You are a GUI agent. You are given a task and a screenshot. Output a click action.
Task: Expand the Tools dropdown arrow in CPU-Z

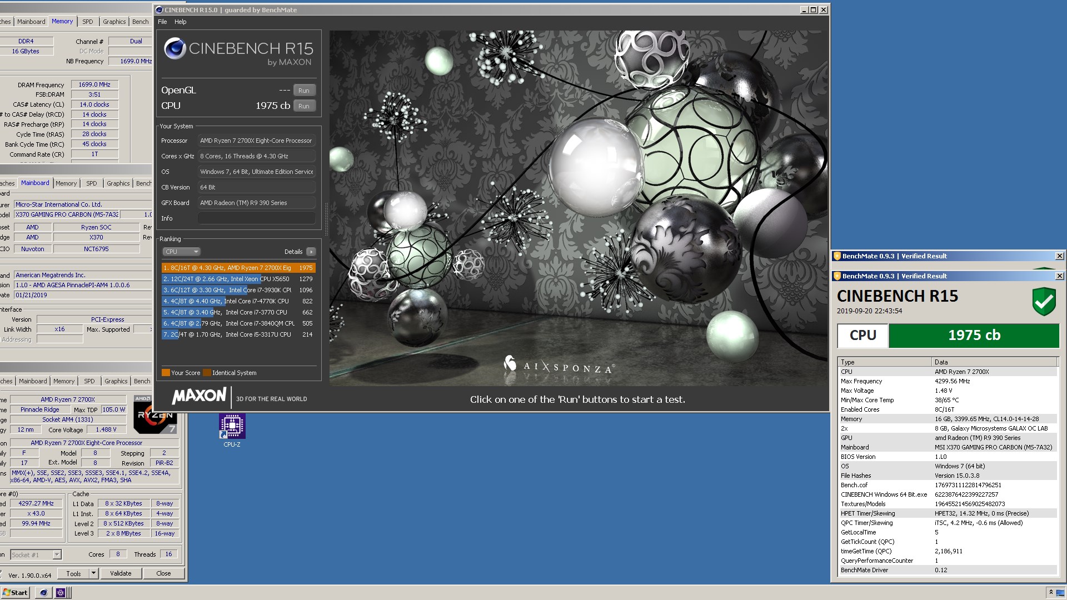93,573
